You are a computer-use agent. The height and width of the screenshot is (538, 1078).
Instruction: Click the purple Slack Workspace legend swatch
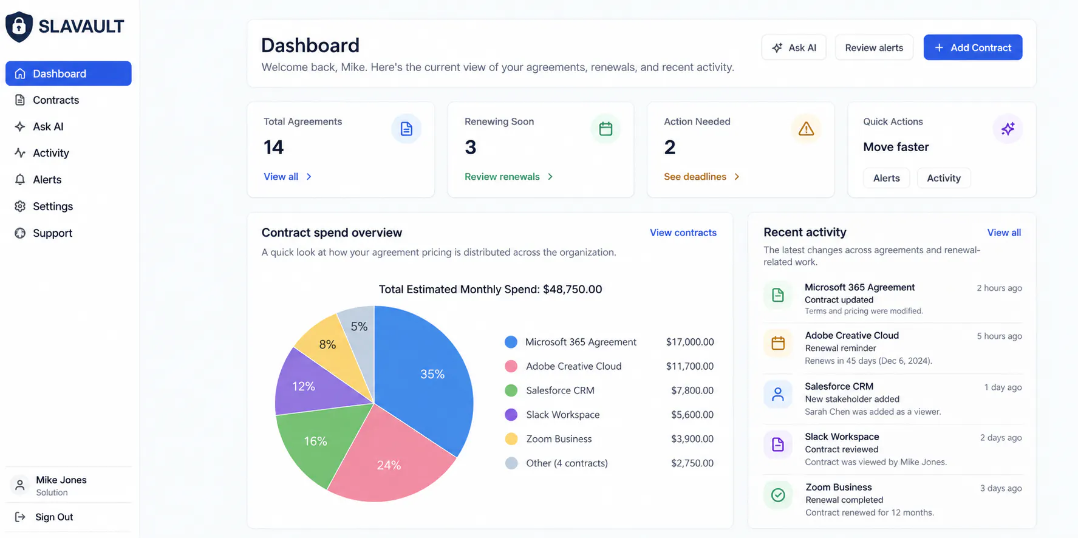[511, 415]
